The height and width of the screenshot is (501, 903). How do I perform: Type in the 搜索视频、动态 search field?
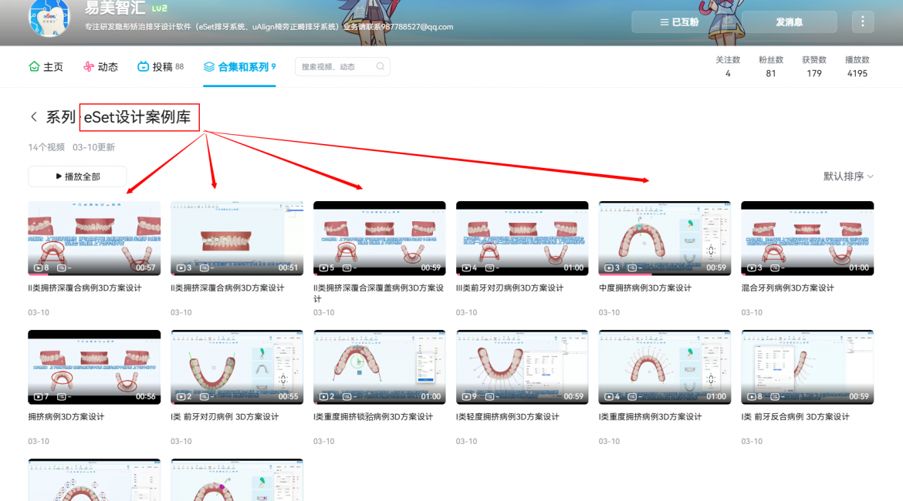[x=336, y=67]
